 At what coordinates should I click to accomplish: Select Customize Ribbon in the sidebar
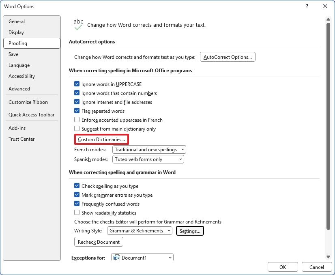click(x=28, y=102)
